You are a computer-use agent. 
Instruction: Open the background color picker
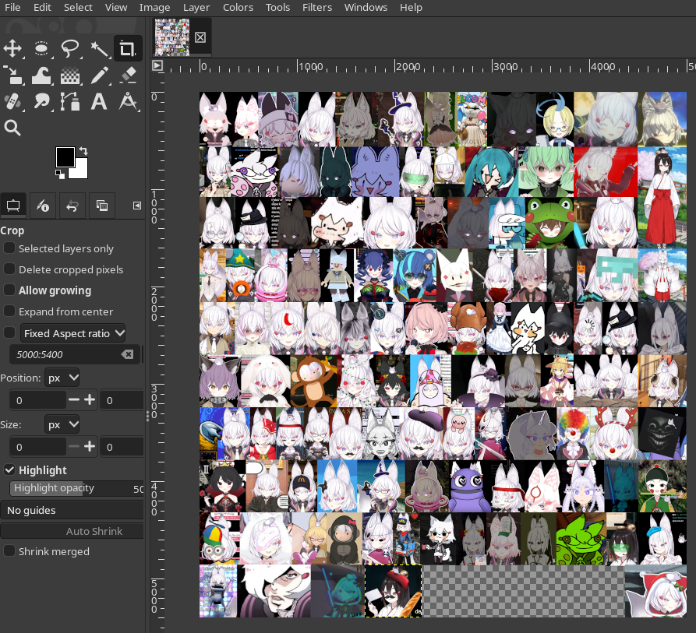pyautogui.click(x=82, y=171)
